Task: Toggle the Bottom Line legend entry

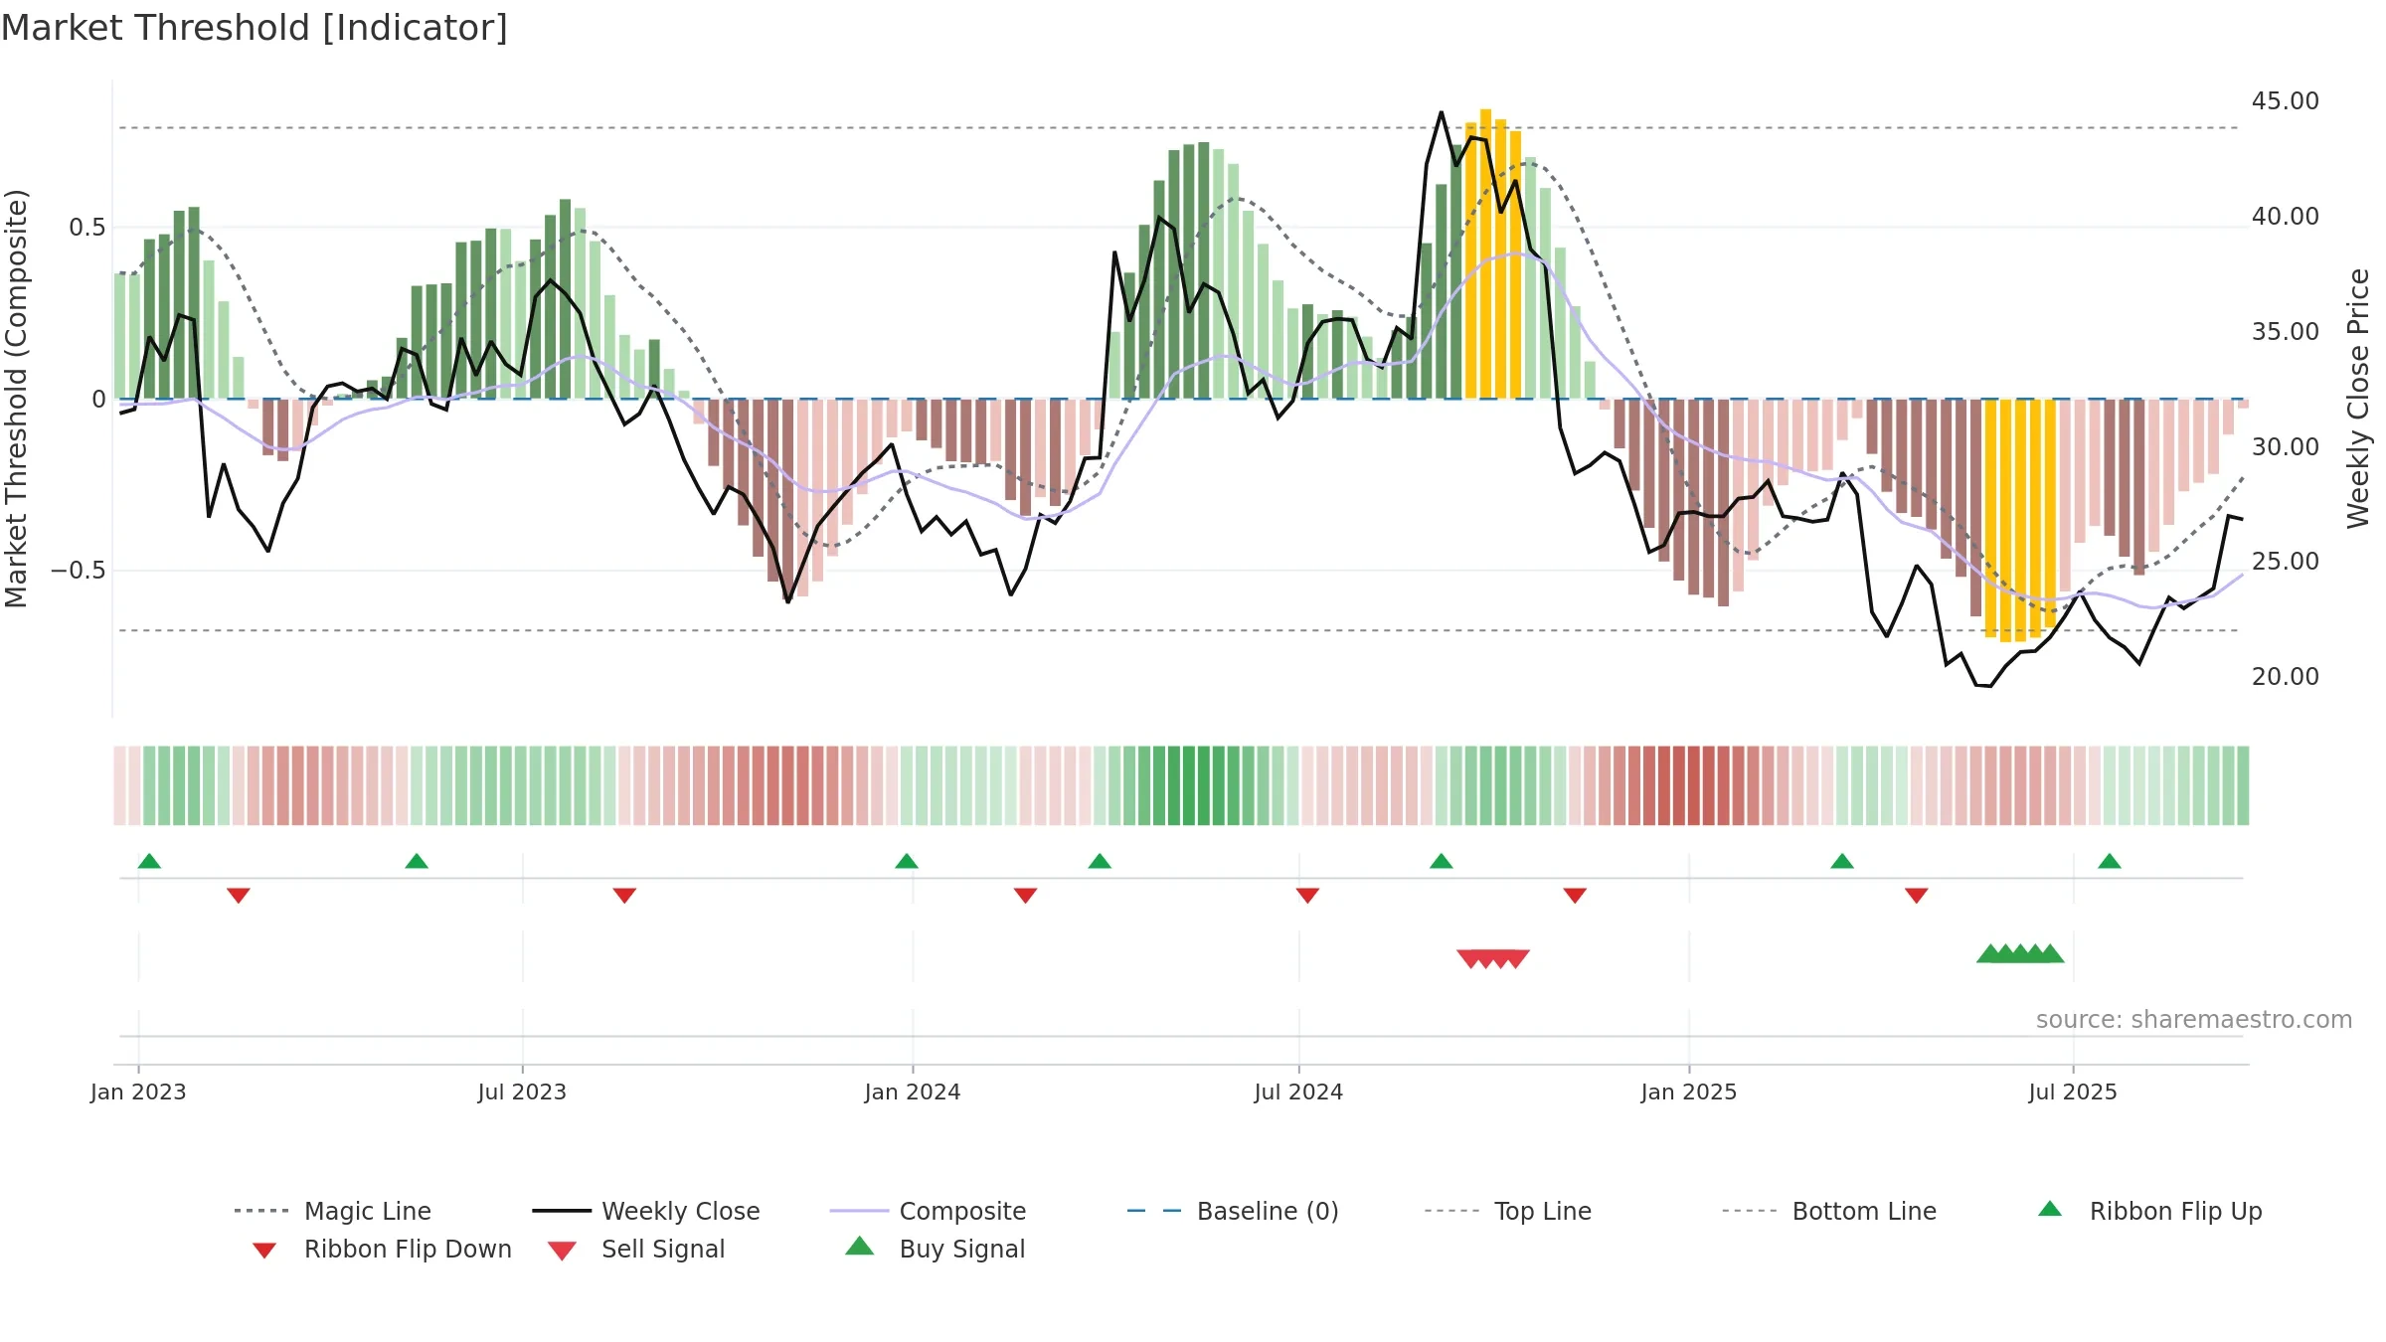Action: pyautogui.click(x=1829, y=1211)
